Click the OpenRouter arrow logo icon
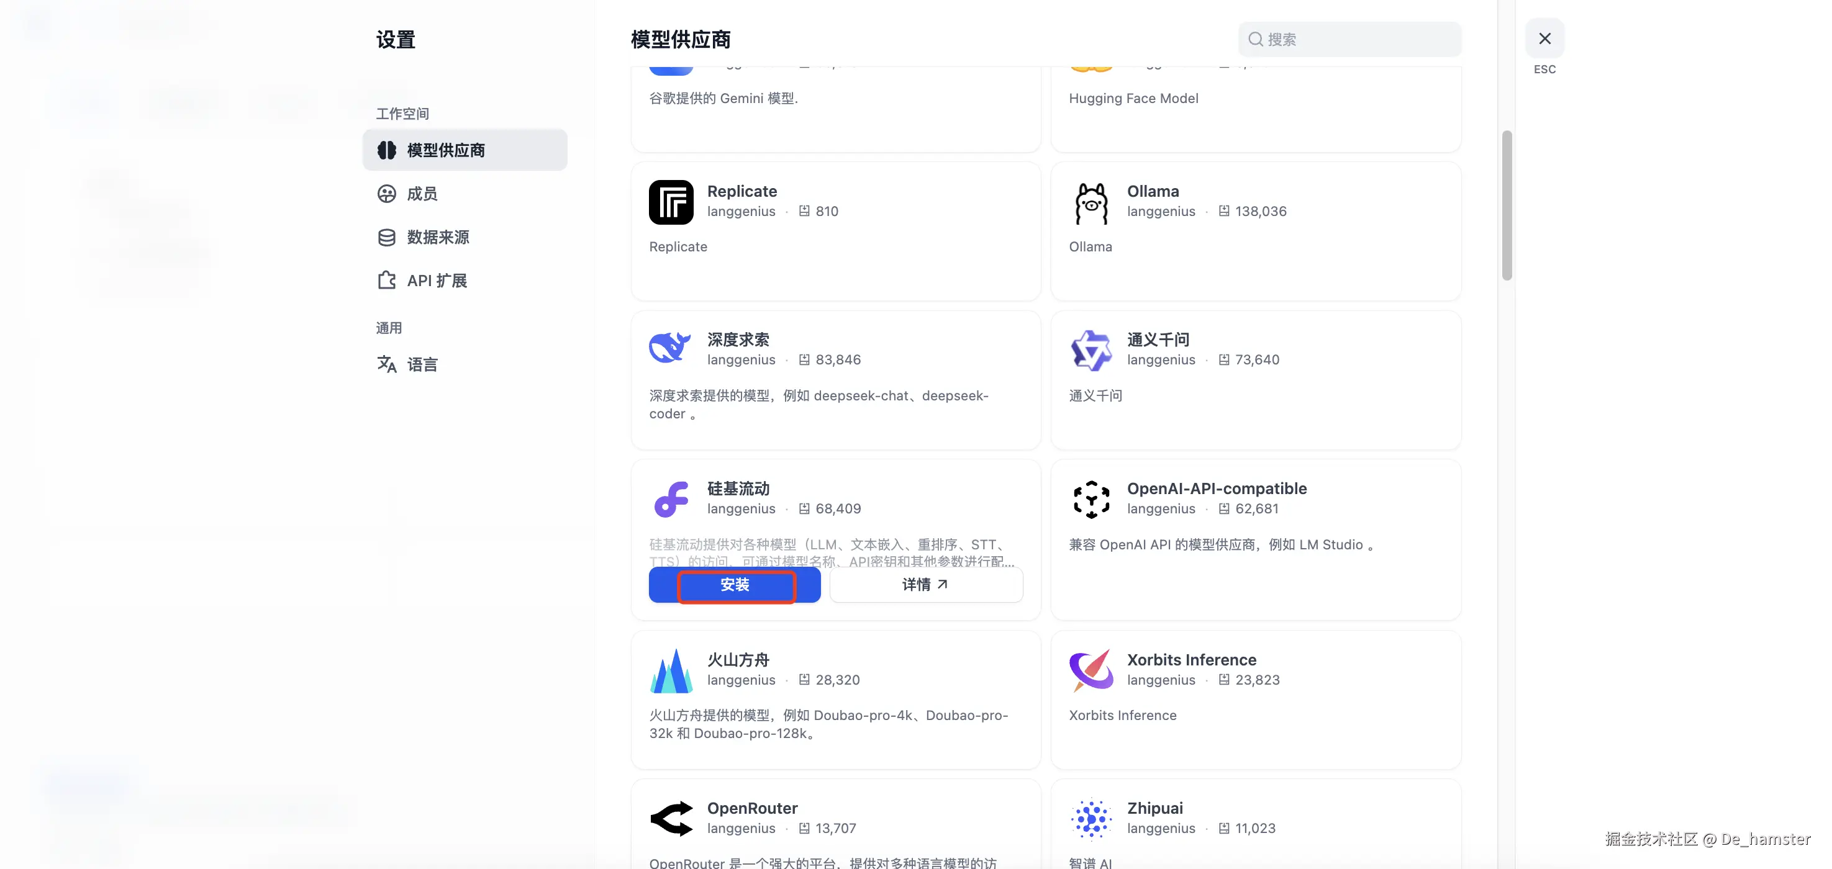1832x869 pixels. (671, 819)
